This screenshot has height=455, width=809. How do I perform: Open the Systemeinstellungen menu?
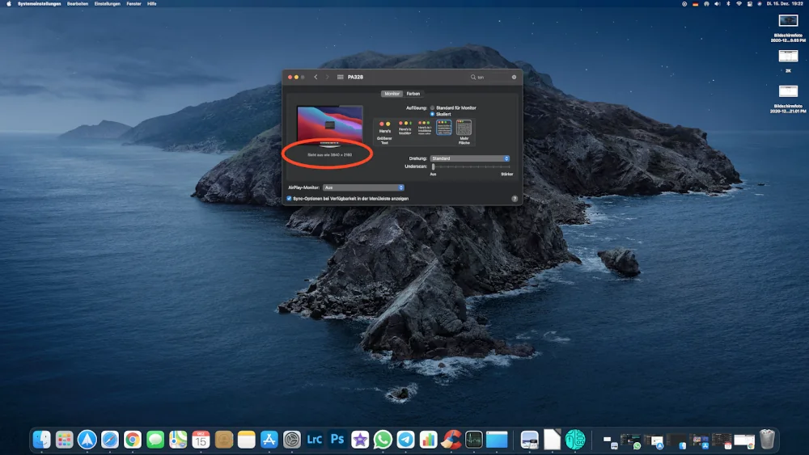39,3
